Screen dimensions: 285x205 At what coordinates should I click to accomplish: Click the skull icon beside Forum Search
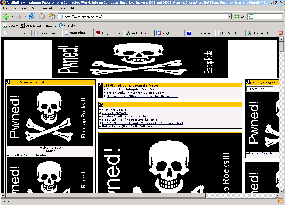click(248, 83)
